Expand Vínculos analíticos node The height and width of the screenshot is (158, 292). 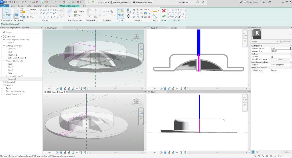pyautogui.click(x=4, y=94)
